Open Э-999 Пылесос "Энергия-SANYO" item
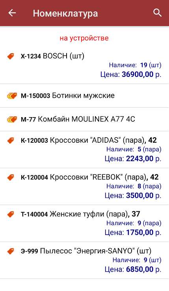This screenshot has height=291, width=169. [x=84, y=260]
